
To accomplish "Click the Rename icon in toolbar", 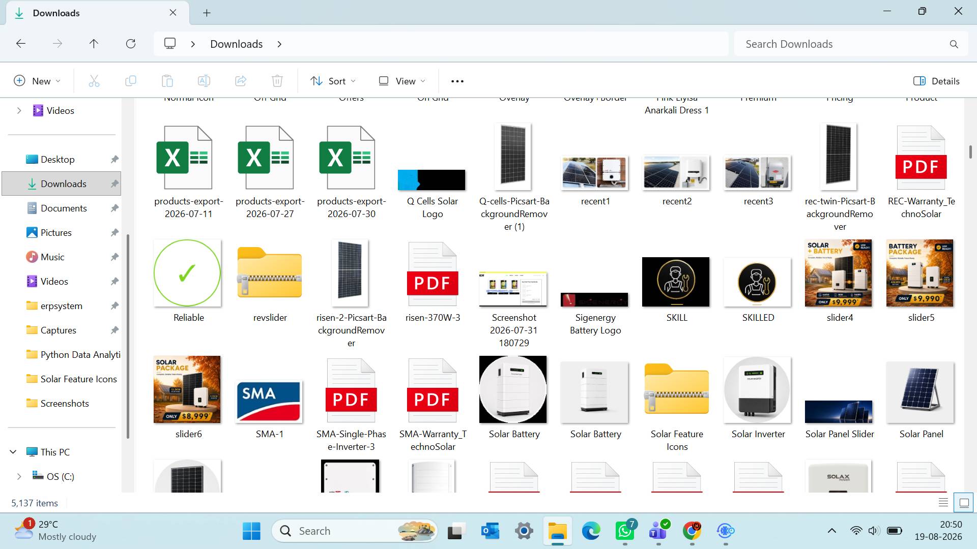I will [x=204, y=81].
